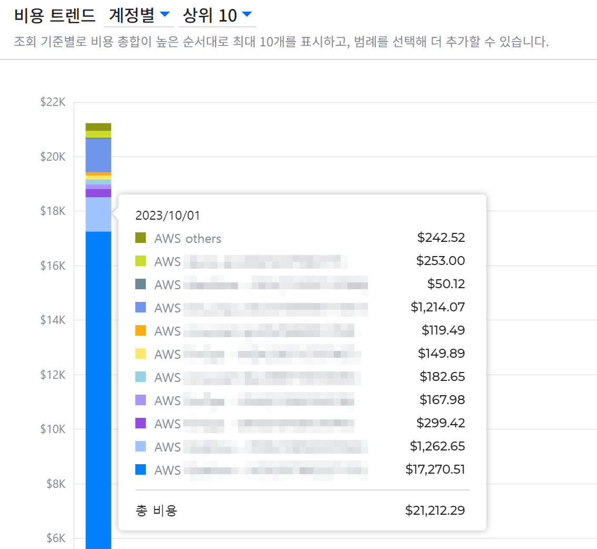
Task: Click the bright blue swatch for the $17,270.51 row
Action: pos(141,469)
